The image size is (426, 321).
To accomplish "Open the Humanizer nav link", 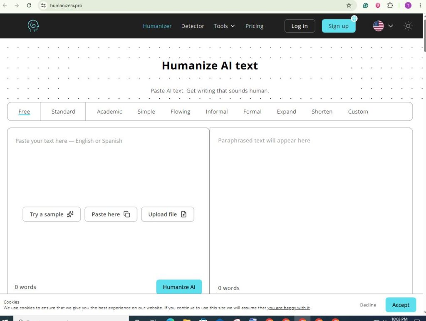I will click(x=157, y=26).
